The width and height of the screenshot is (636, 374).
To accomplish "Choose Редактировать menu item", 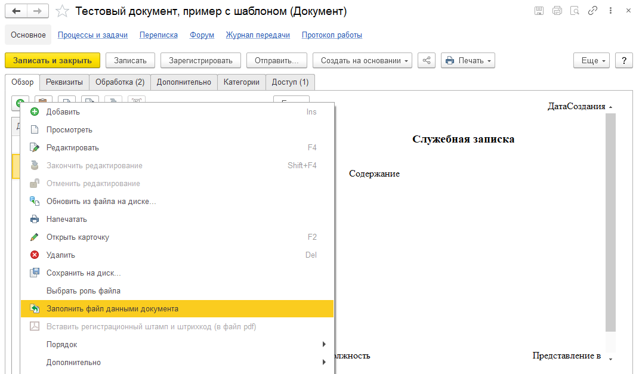I will pos(177,148).
